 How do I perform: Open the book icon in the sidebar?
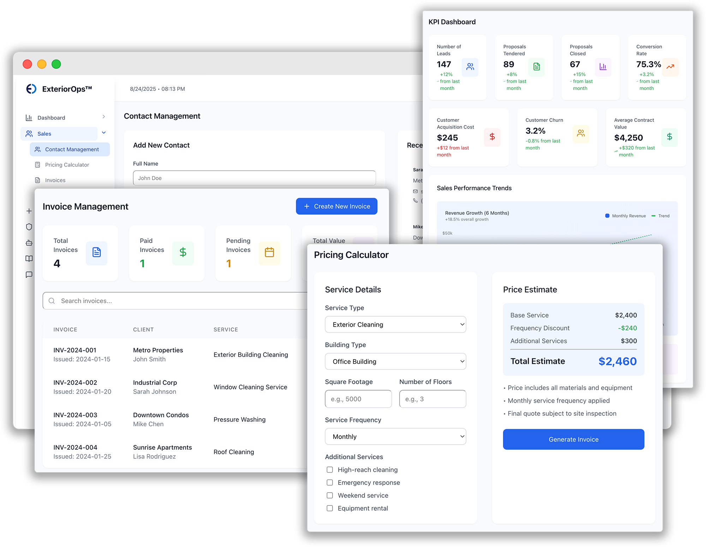pos(29,258)
